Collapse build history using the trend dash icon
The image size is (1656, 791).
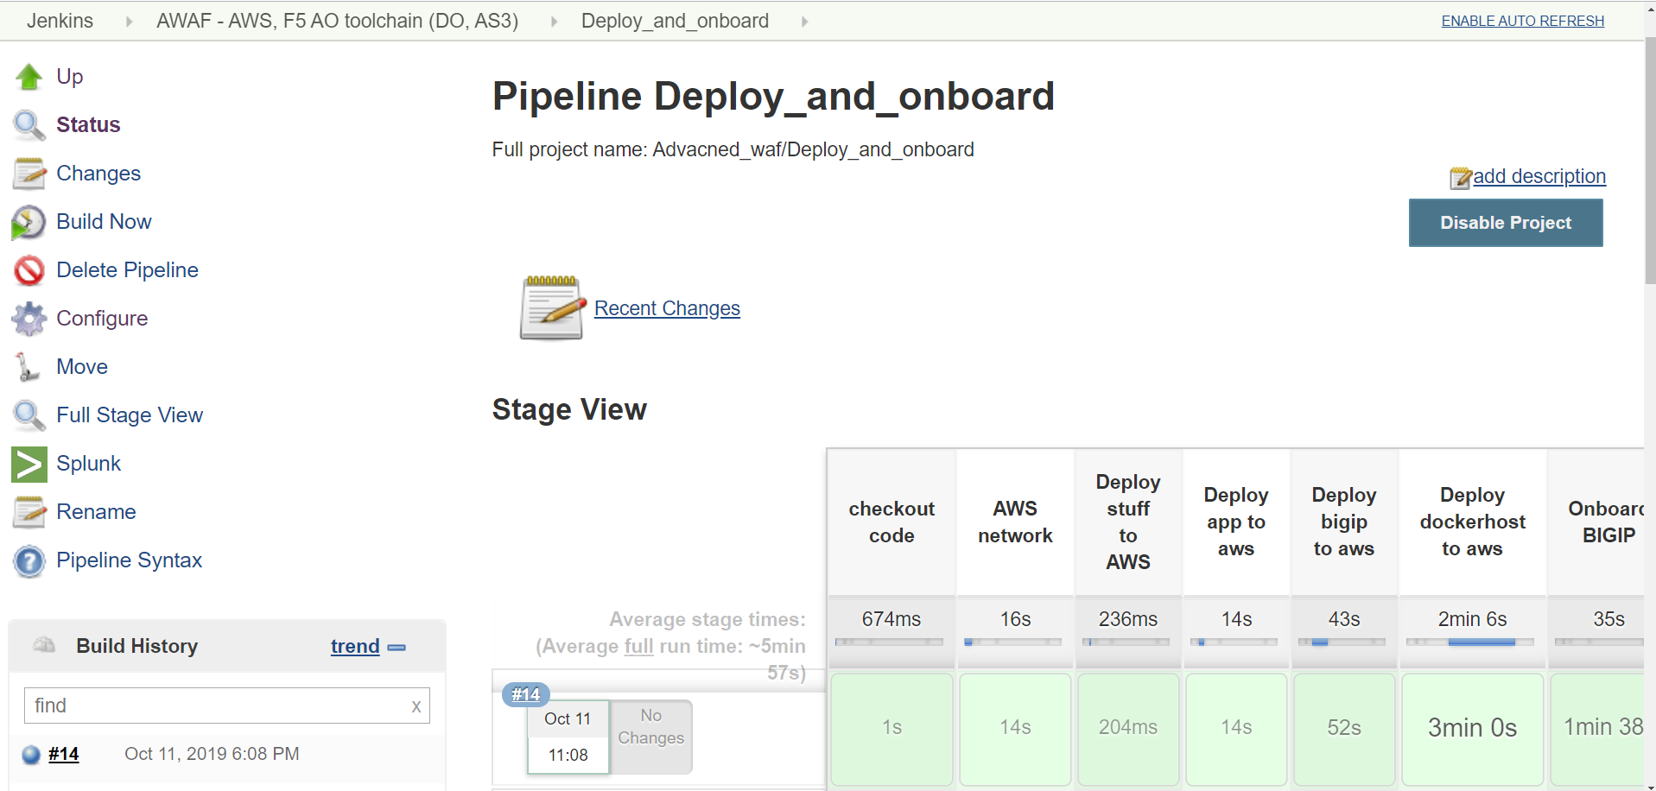point(397,647)
